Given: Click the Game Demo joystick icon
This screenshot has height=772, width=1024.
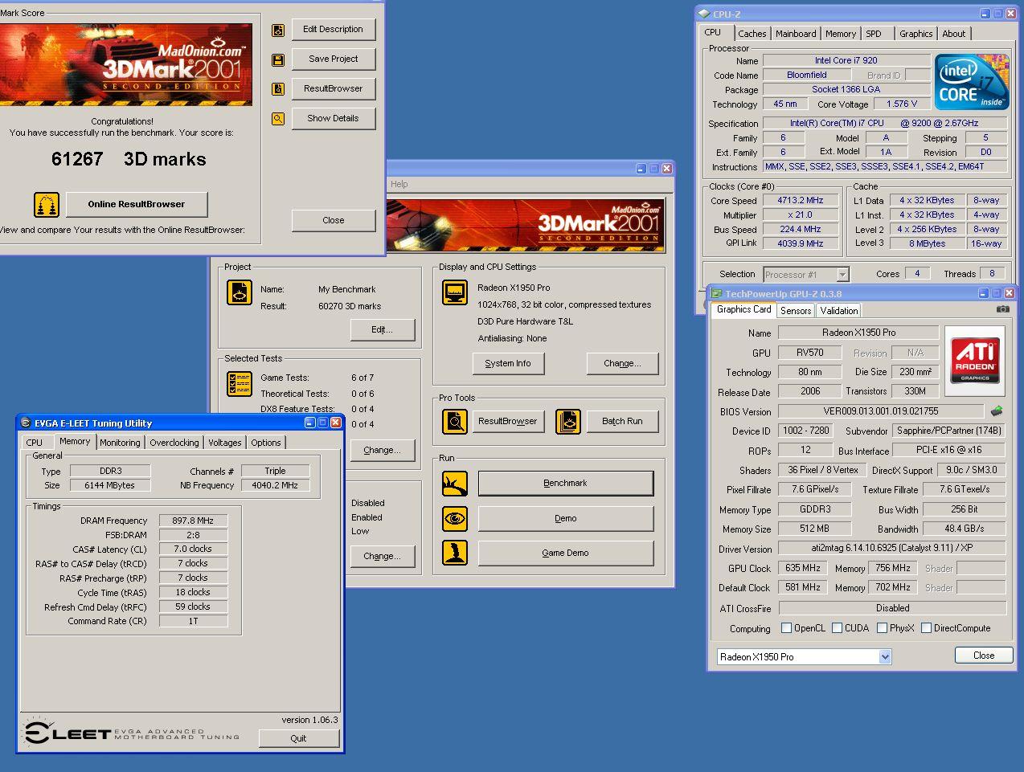Looking at the screenshot, I should (455, 553).
